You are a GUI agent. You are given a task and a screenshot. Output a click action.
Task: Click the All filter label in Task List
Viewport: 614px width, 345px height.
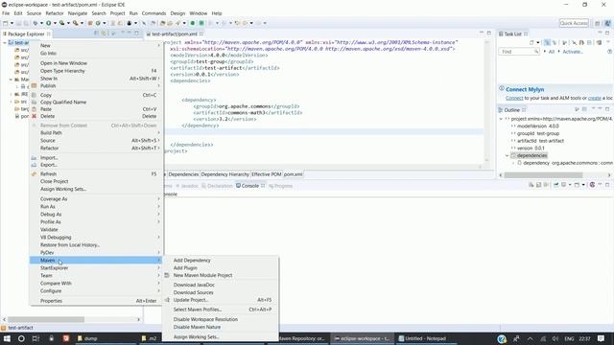click(x=552, y=52)
